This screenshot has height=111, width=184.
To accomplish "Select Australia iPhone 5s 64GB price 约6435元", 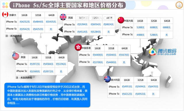I will coord(153,87).
